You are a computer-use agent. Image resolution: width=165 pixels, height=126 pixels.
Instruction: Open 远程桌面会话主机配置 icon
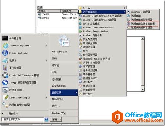128,24
